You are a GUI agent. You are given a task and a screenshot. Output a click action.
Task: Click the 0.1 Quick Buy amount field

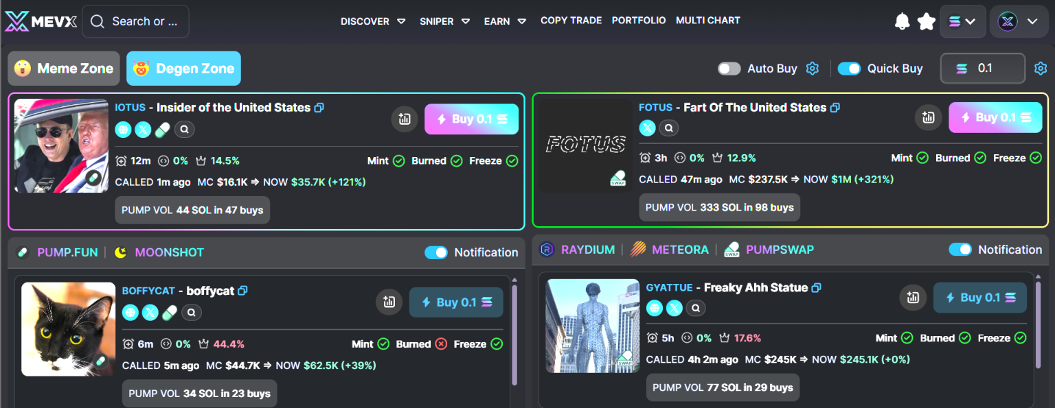(x=983, y=69)
